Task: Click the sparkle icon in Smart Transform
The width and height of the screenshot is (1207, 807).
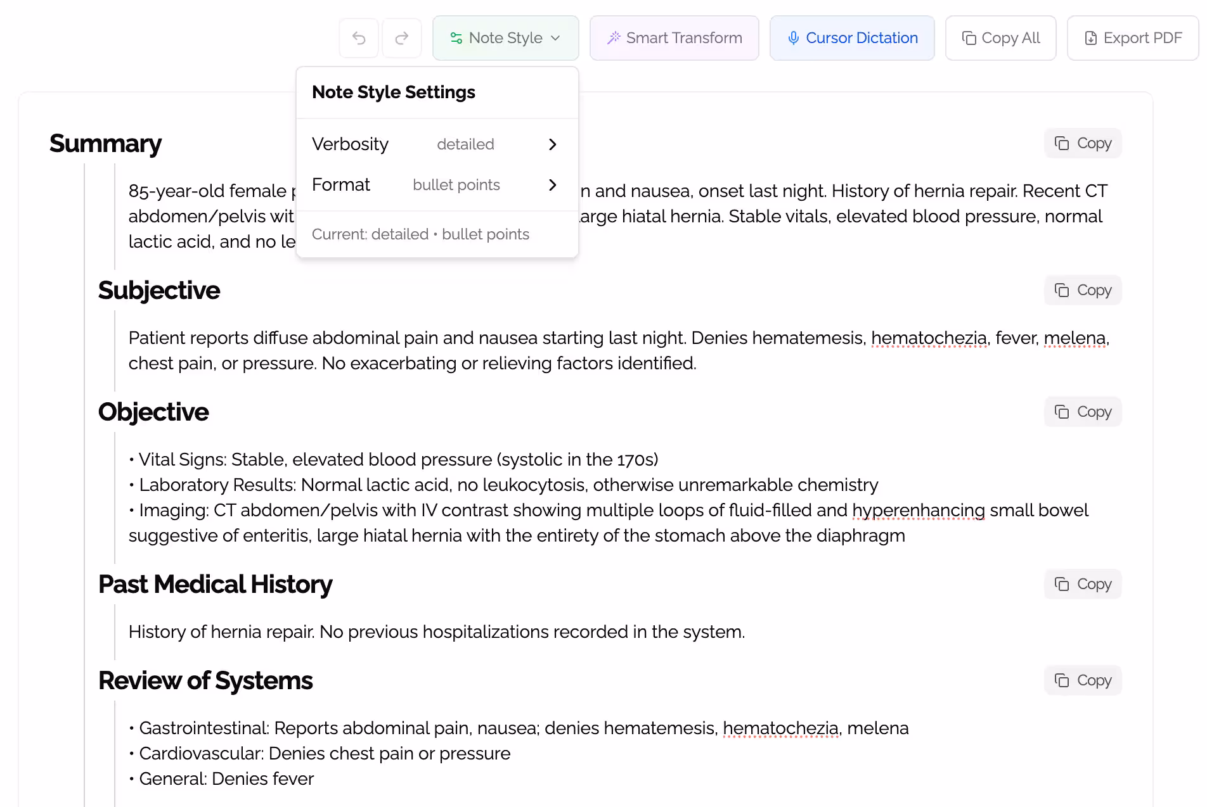Action: click(x=612, y=38)
